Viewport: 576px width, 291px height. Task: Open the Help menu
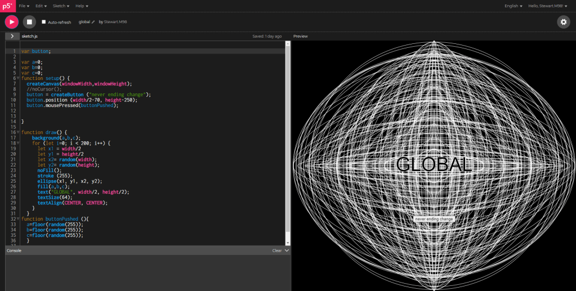click(82, 6)
